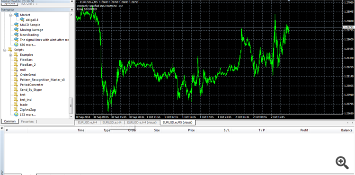
Task: Click the Tick Chart tab
Action: [x=27, y=4]
